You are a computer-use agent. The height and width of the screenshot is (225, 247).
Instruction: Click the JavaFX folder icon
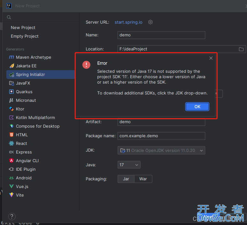pyautogui.click(x=11, y=83)
